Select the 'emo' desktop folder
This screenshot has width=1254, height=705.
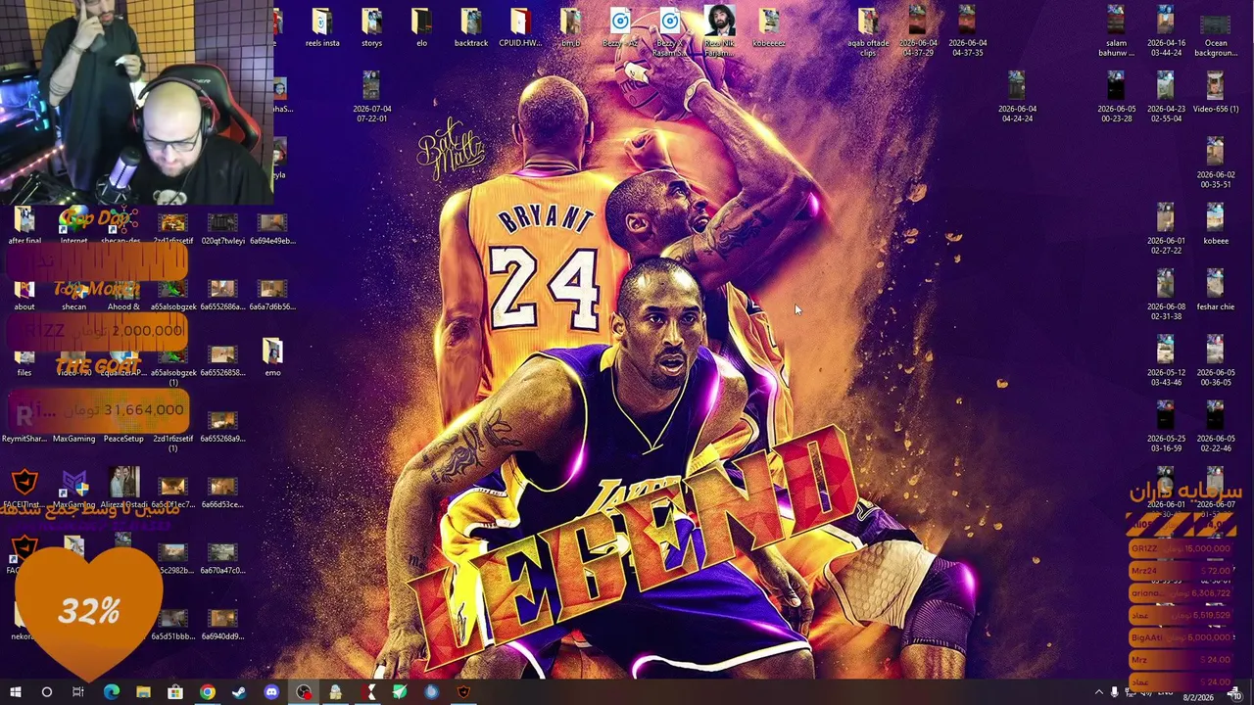[x=272, y=357]
